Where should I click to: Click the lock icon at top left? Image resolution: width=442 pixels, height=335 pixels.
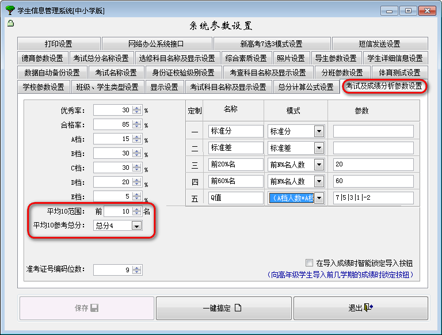(x=10, y=23)
